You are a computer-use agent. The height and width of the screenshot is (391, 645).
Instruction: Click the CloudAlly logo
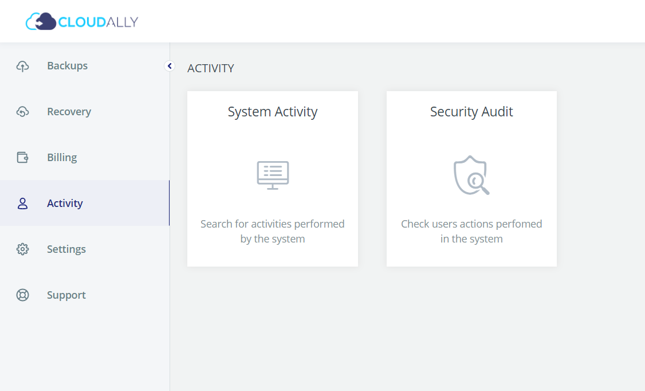[82, 21]
